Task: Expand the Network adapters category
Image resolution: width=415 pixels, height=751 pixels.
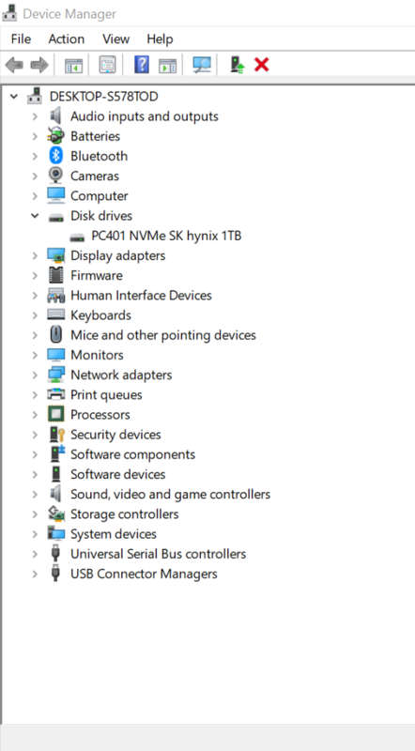Action: (x=35, y=375)
